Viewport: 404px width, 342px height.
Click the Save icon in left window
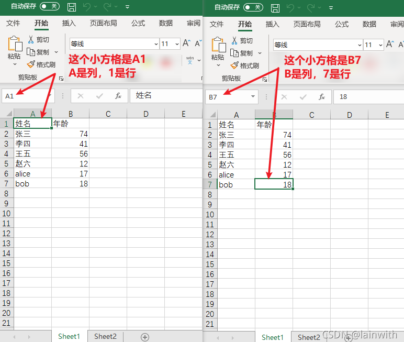click(71, 7)
